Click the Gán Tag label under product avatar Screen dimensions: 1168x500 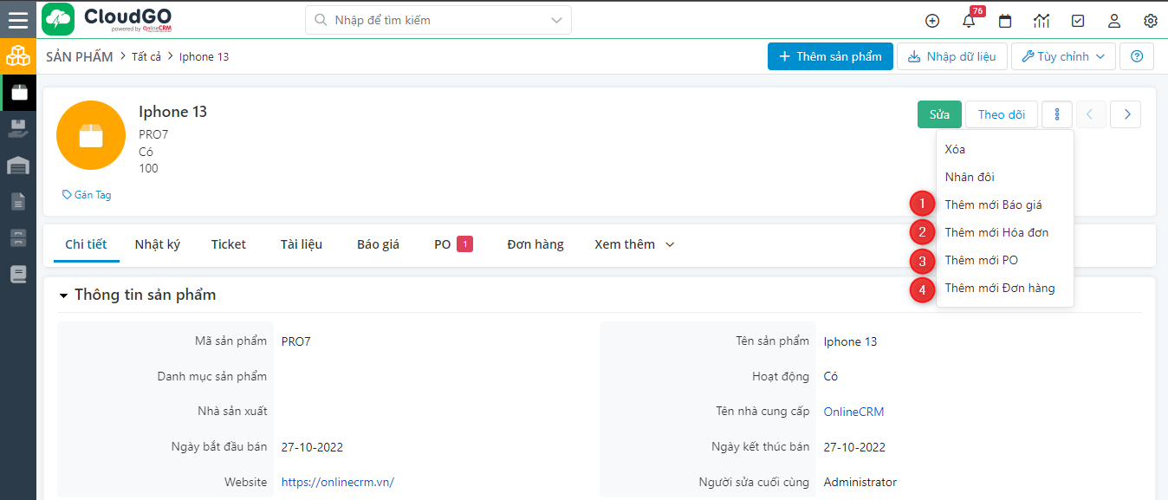point(86,194)
